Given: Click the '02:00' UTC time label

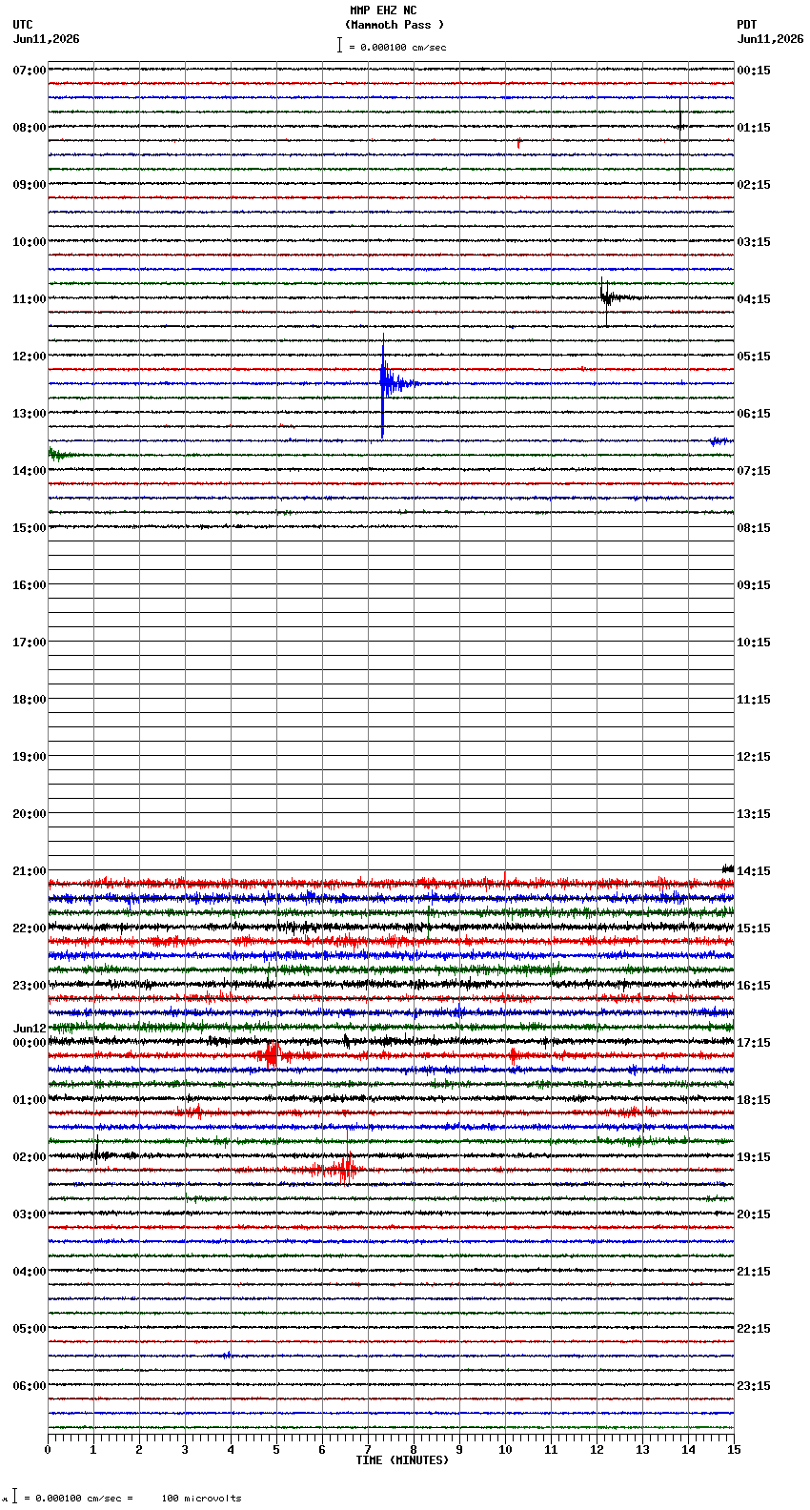Looking at the screenshot, I should coord(30,1157).
